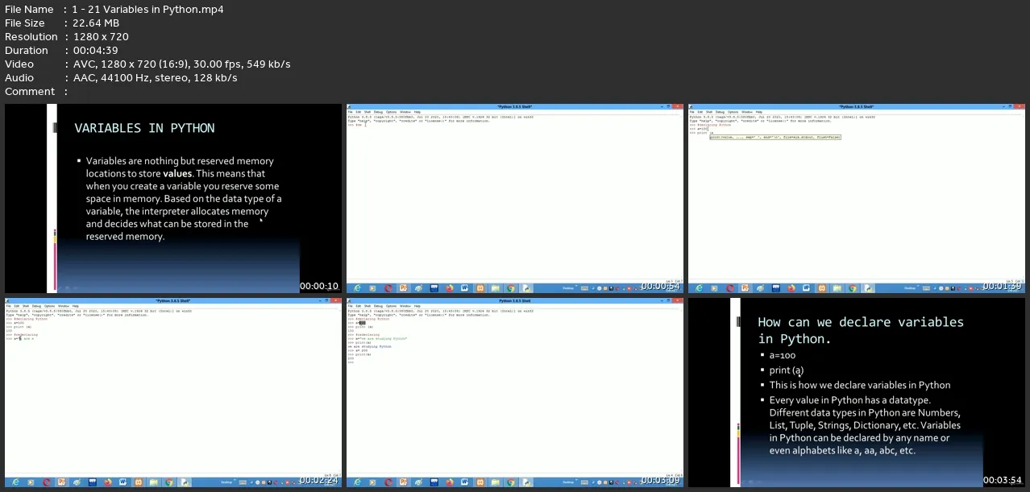
Task: Click the Python IDLE icon in 00:00:54 thumbnail
Action: coord(526,288)
